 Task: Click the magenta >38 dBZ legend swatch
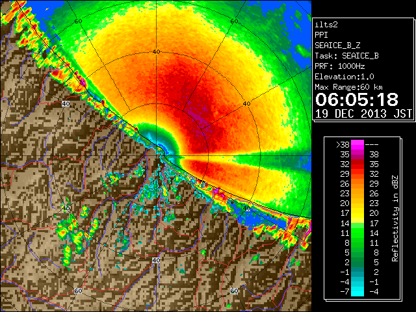coord(357,144)
